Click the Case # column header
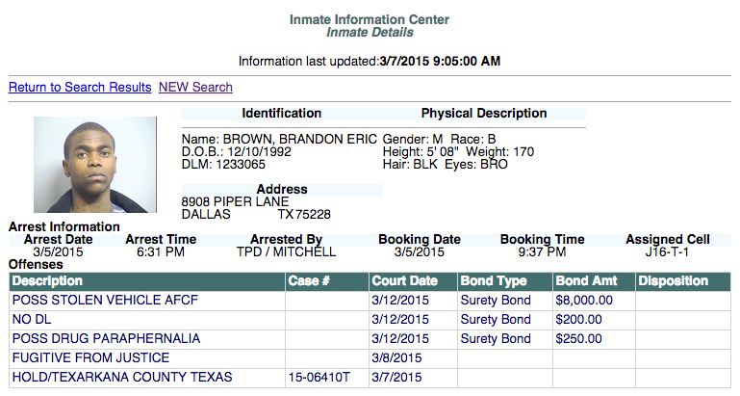 [x=309, y=281]
